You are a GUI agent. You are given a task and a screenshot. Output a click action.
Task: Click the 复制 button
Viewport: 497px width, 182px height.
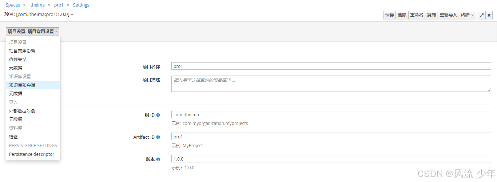(x=432, y=15)
